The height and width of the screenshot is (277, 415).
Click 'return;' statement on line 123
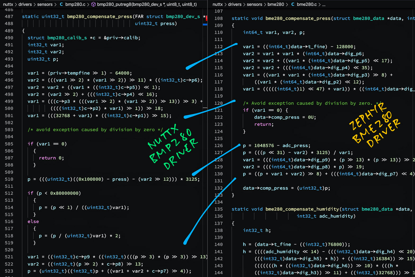point(264,124)
